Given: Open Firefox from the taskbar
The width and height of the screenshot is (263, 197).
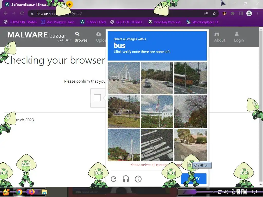Looking at the screenshot, I should pyautogui.click(x=32, y=192).
